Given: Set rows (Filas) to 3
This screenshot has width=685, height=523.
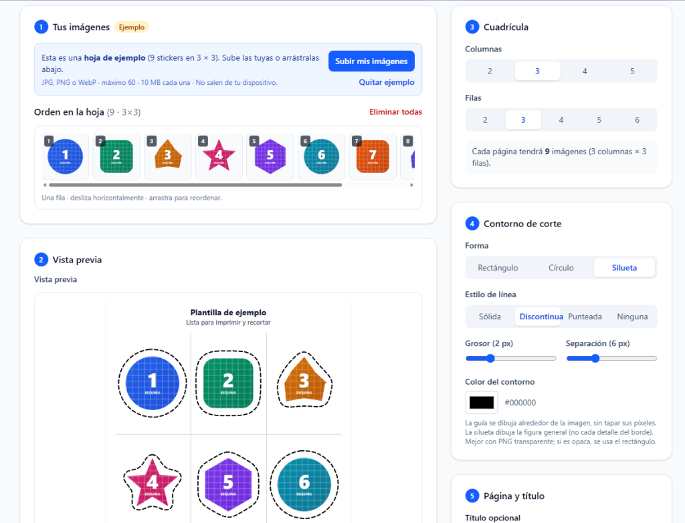Looking at the screenshot, I should 523,120.
